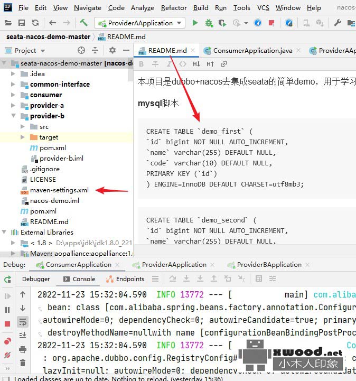The width and height of the screenshot is (356, 381).
Task: Insert code span with angle brackets icon
Action: [x=183, y=64]
